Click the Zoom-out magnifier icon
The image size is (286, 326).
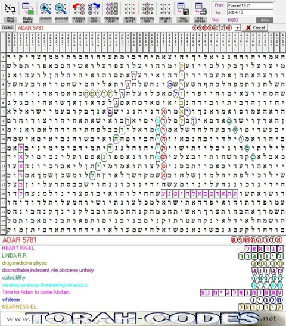[61, 9]
